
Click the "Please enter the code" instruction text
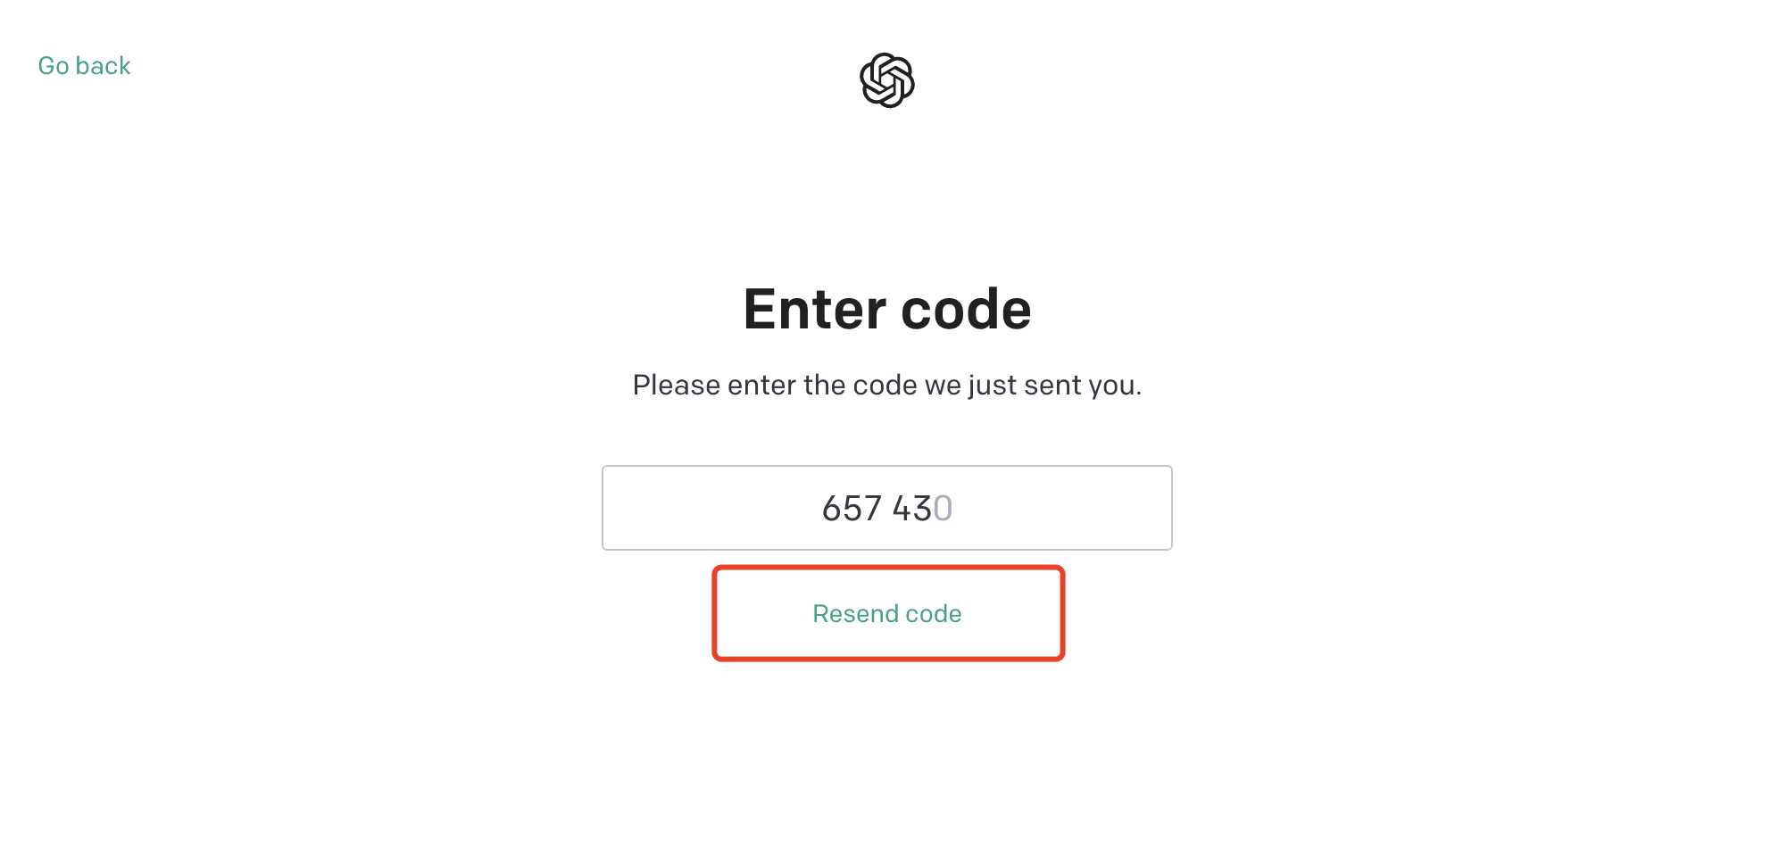click(886, 385)
